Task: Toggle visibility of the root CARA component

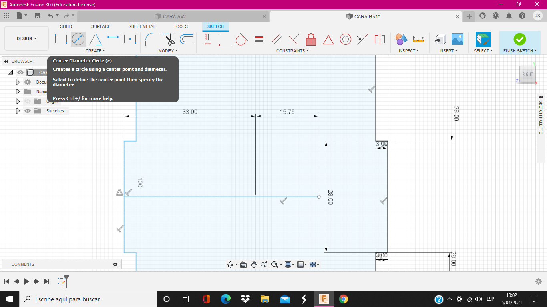Action: [20, 72]
